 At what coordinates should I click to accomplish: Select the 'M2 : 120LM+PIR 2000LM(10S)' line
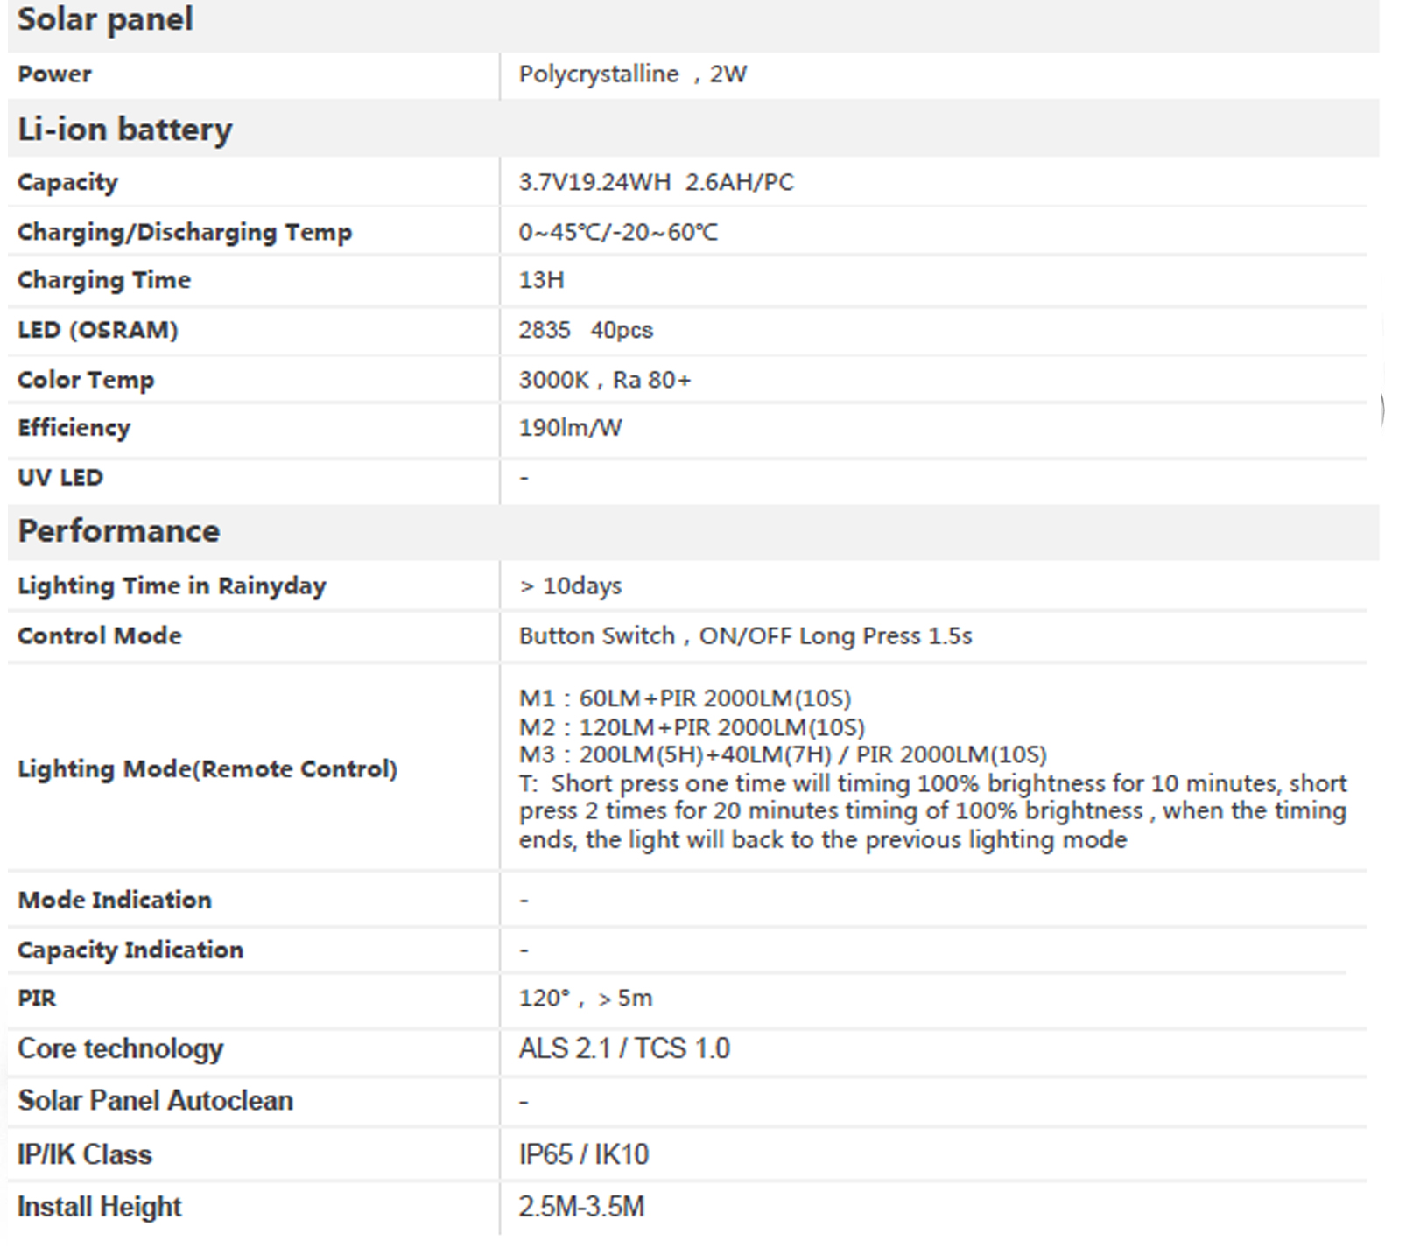click(692, 727)
